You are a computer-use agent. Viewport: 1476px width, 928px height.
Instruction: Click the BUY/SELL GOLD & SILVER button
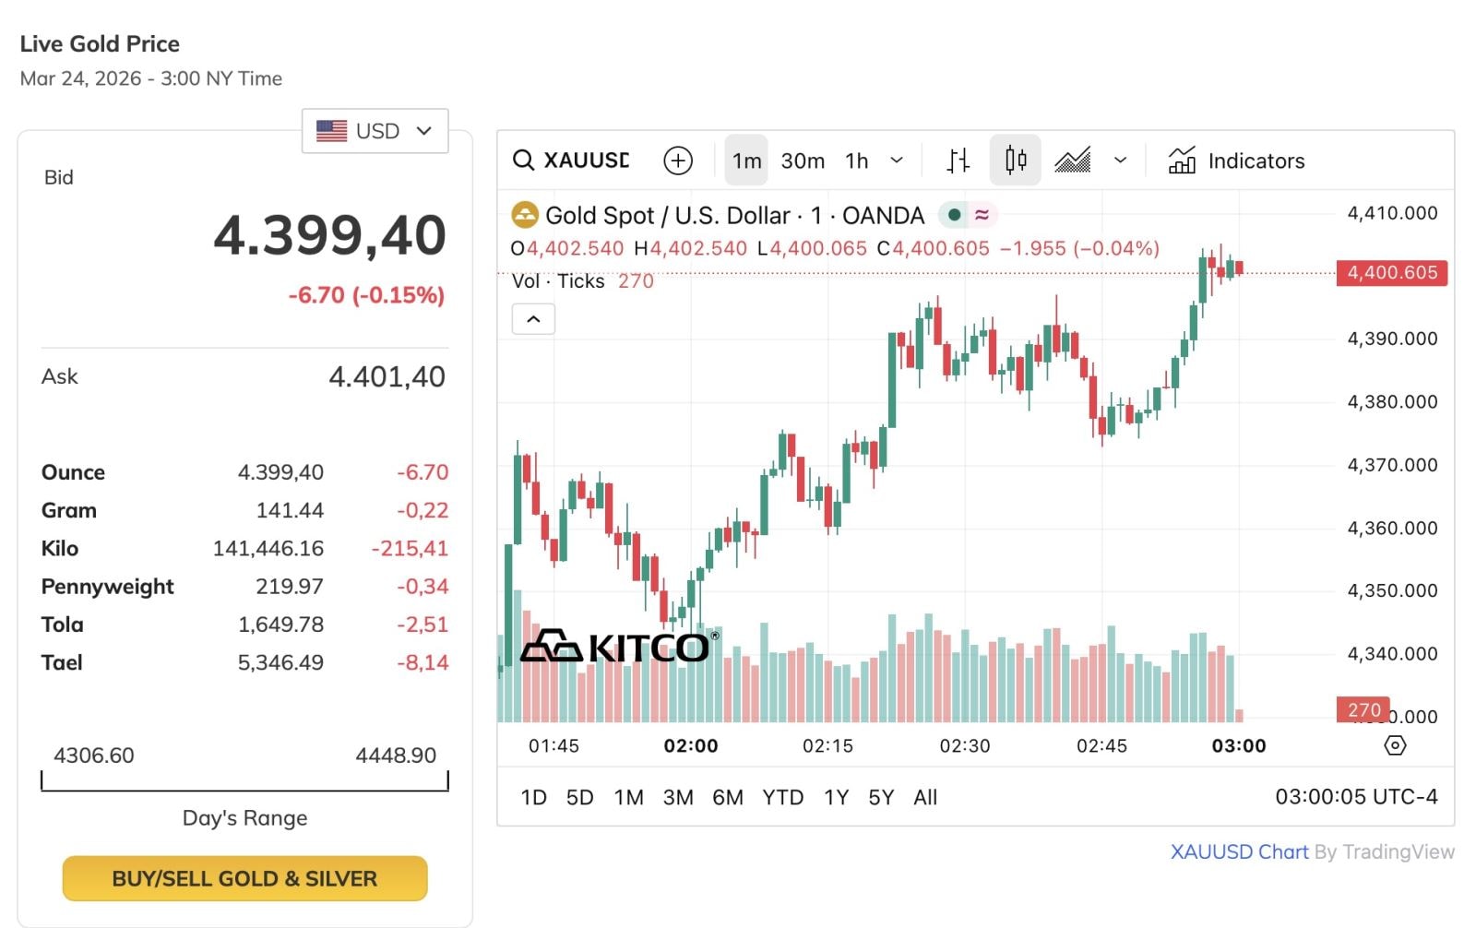pyautogui.click(x=244, y=878)
